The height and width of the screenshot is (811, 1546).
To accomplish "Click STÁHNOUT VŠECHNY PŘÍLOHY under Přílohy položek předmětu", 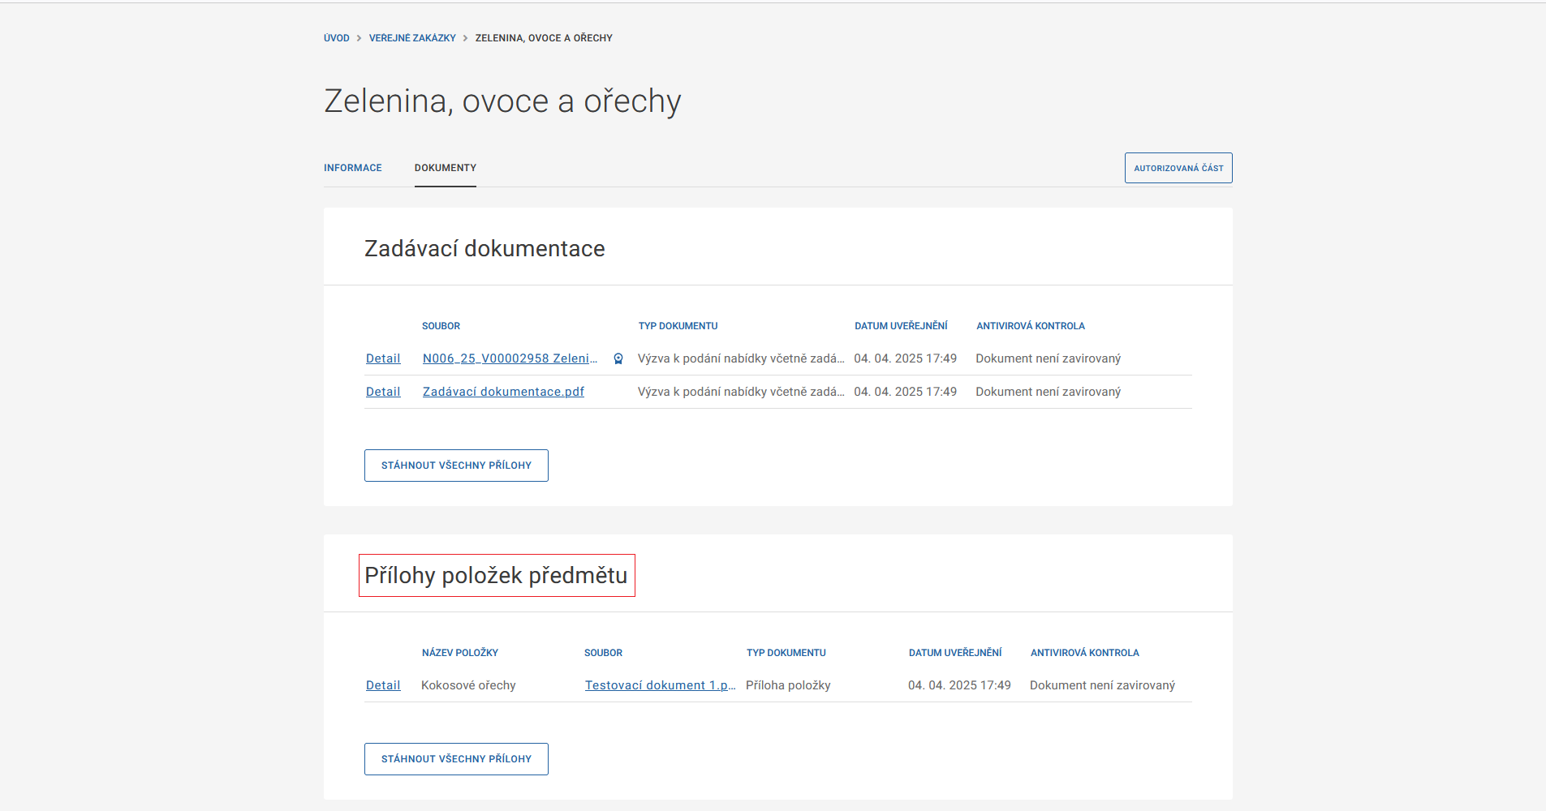I will [x=456, y=758].
